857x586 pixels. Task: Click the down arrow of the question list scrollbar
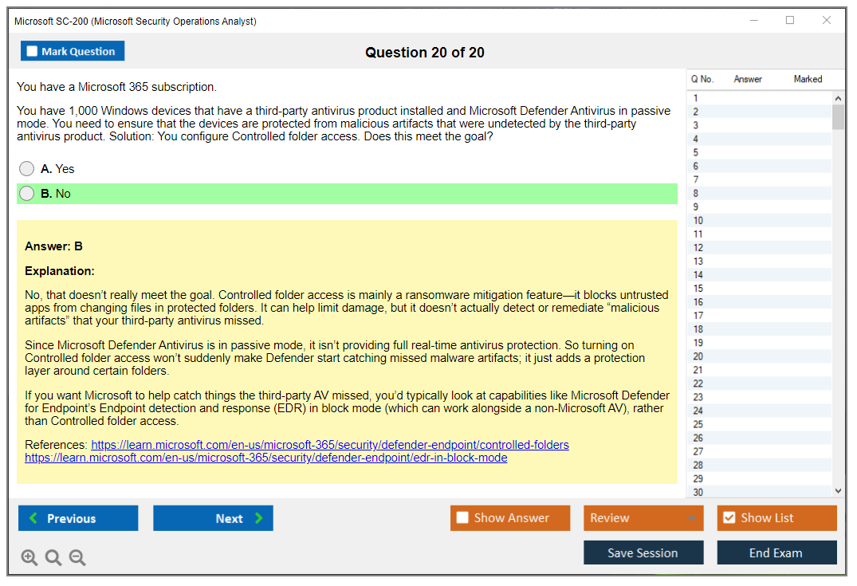(838, 490)
